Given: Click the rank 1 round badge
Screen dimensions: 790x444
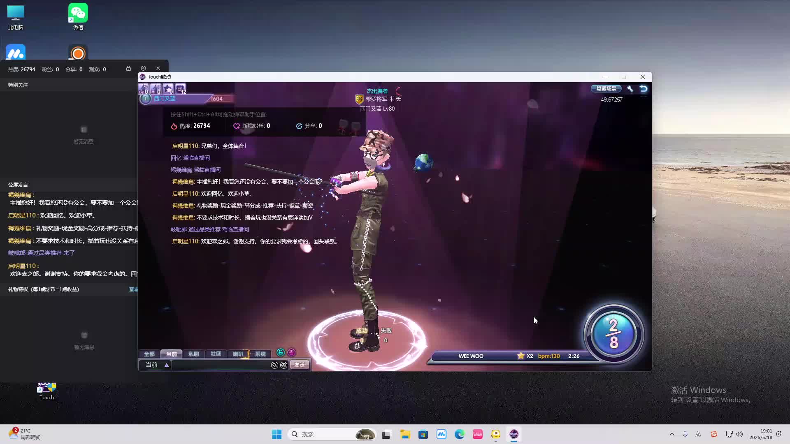Looking at the screenshot, I should point(145,99).
